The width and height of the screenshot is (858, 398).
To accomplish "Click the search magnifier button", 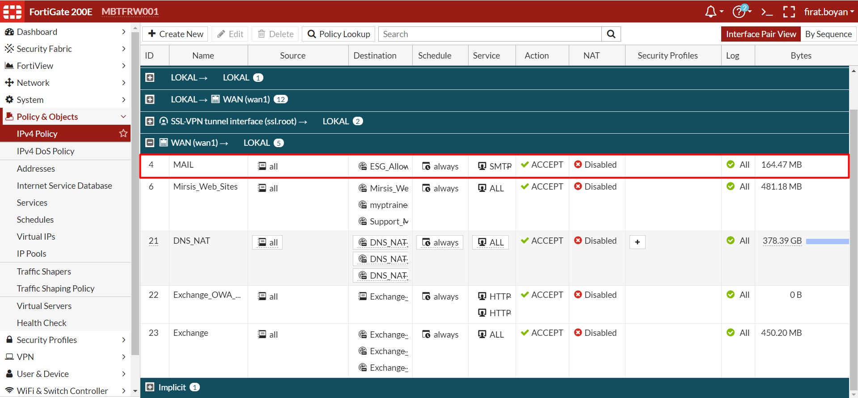I will click(611, 34).
